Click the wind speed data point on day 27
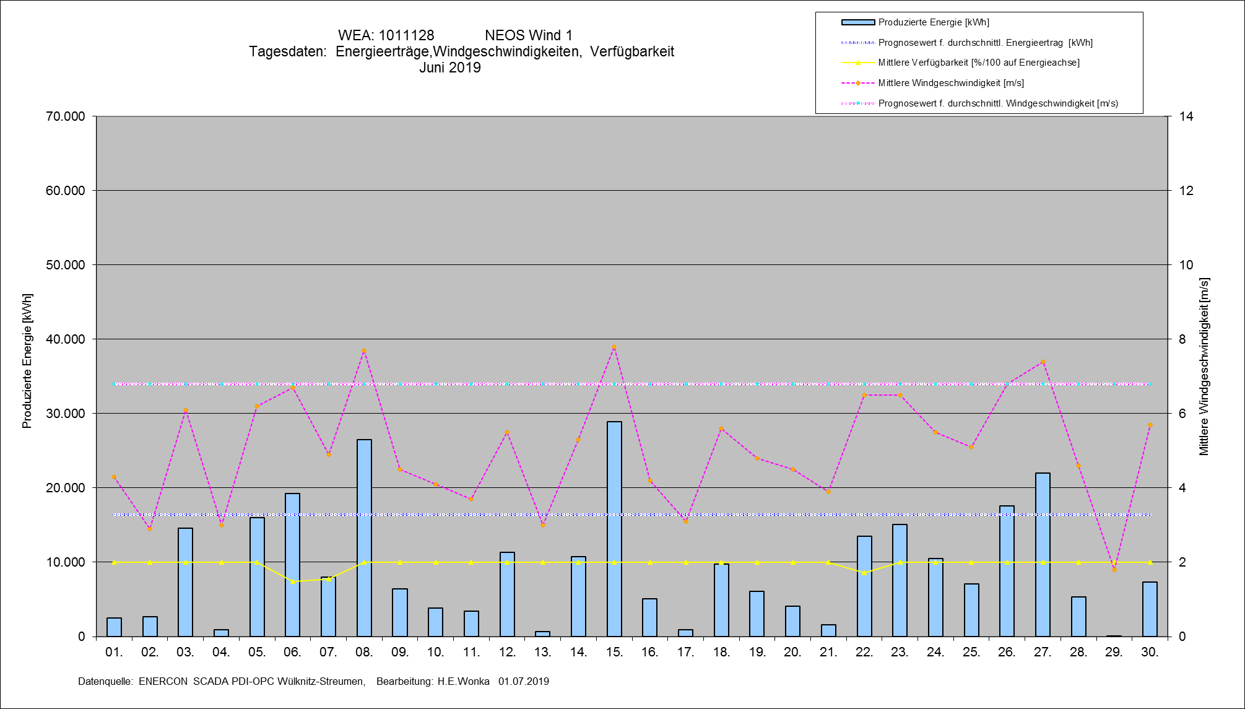The image size is (1245, 709). (1043, 362)
